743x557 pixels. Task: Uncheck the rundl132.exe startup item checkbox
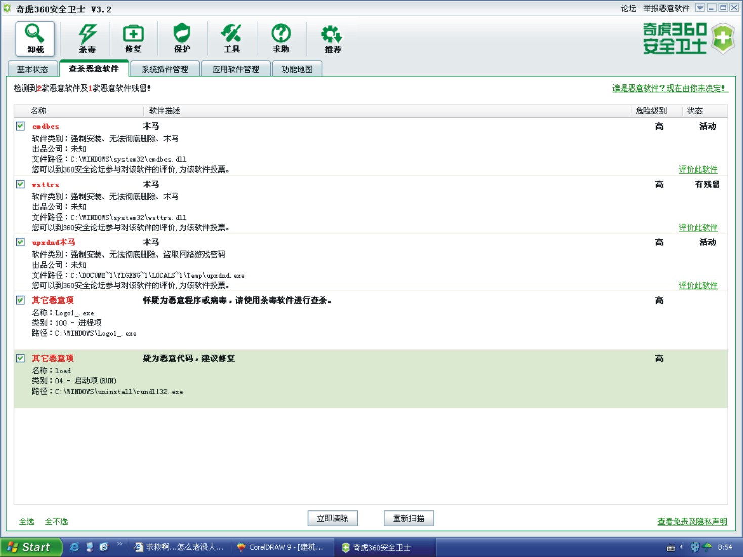click(20, 358)
